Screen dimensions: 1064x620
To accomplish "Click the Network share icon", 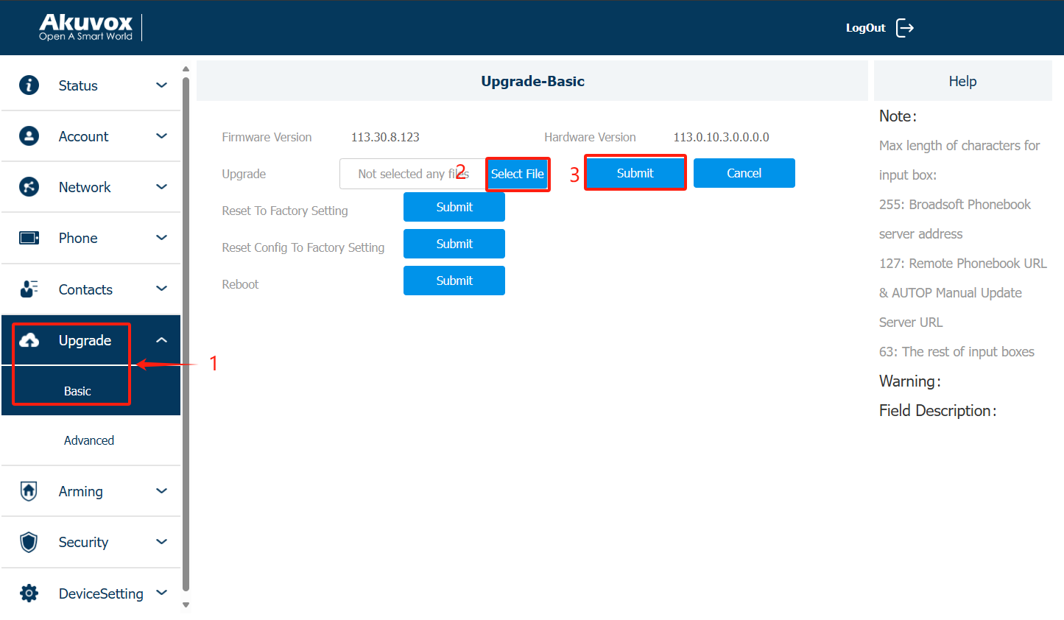I will point(29,186).
